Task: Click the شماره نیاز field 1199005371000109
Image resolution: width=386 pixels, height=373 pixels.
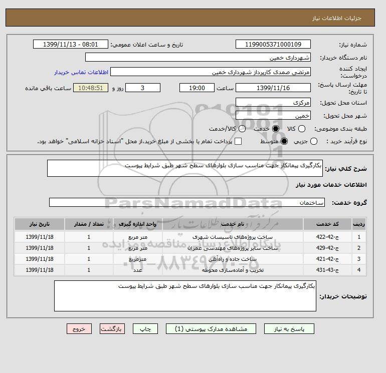Action: click(273, 44)
